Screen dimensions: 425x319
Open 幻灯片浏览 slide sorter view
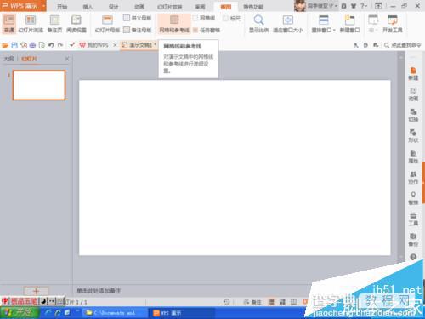(x=31, y=24)
